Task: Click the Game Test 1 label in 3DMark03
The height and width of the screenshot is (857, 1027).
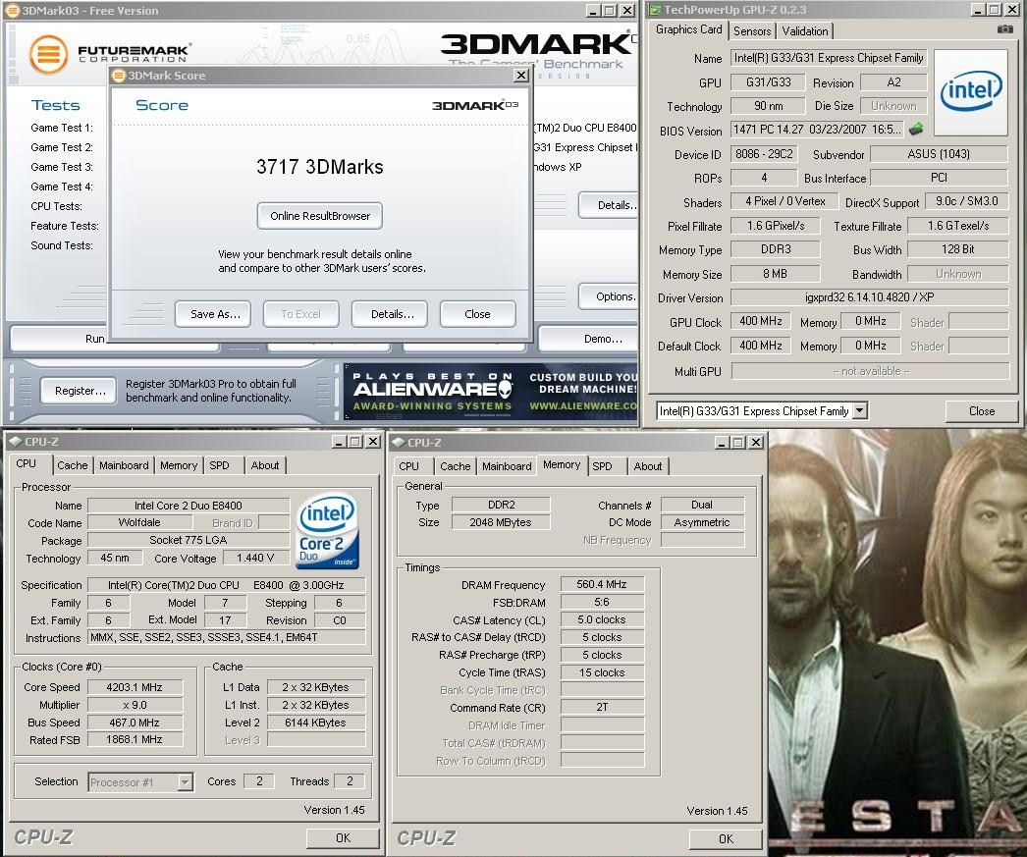Action: pyautogui.click(x=62, y=128)
